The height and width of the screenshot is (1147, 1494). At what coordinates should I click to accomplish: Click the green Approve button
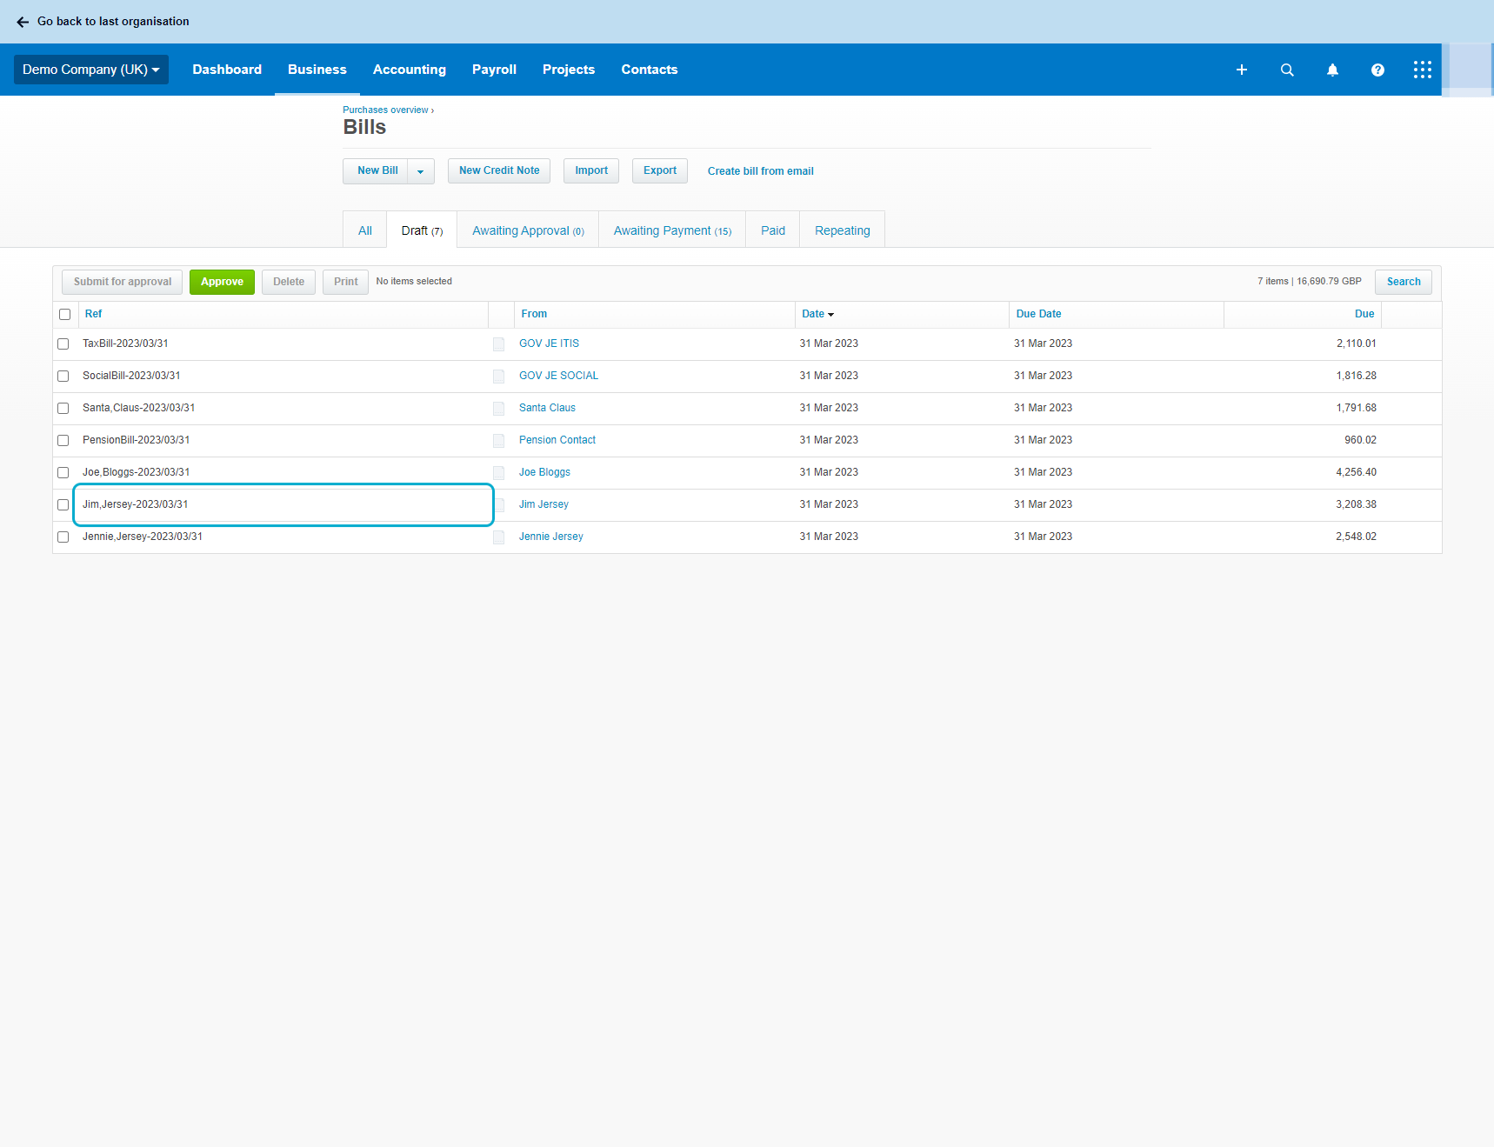tap(223, 282)
